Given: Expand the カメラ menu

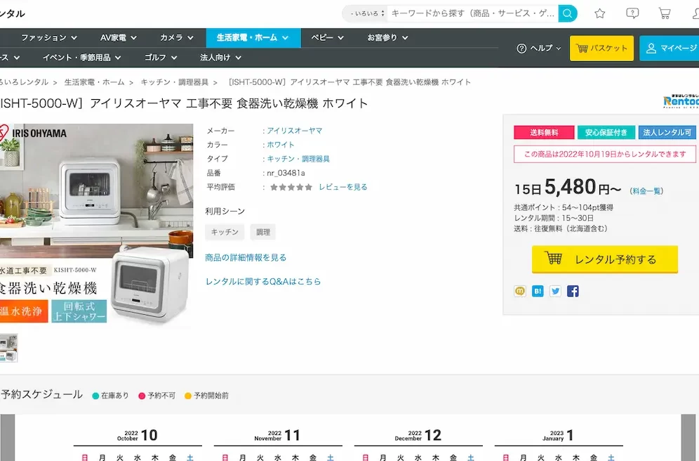Looking at the screenshot, I should coord(177,38).
